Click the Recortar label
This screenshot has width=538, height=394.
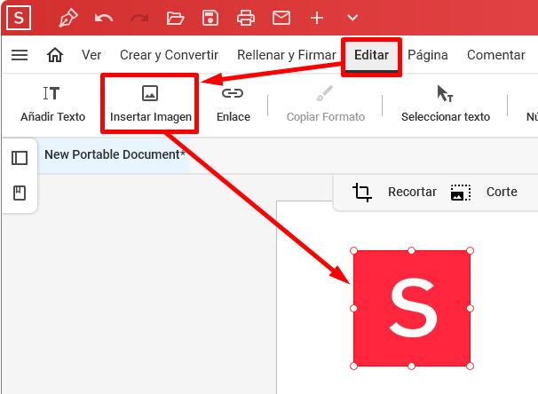[412, 192]
